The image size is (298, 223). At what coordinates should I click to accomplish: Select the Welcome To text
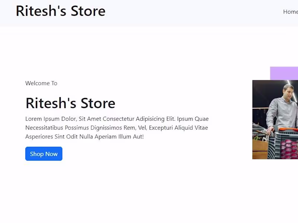[x=41, y=83]
